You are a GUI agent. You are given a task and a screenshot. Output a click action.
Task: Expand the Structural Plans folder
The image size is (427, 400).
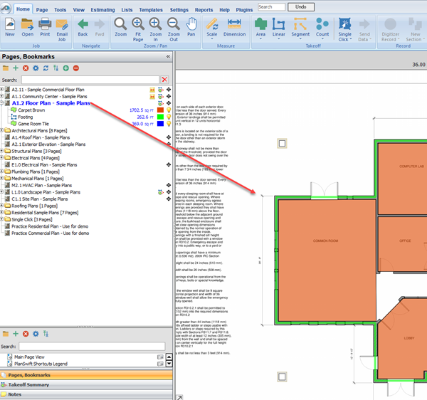pyautogui.click(x=3, y=151)
